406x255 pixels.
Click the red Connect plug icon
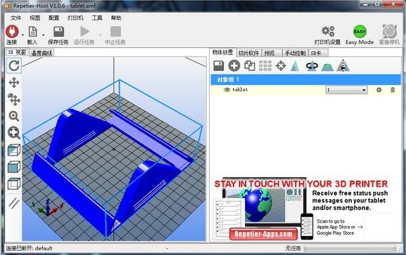(12, 32)
